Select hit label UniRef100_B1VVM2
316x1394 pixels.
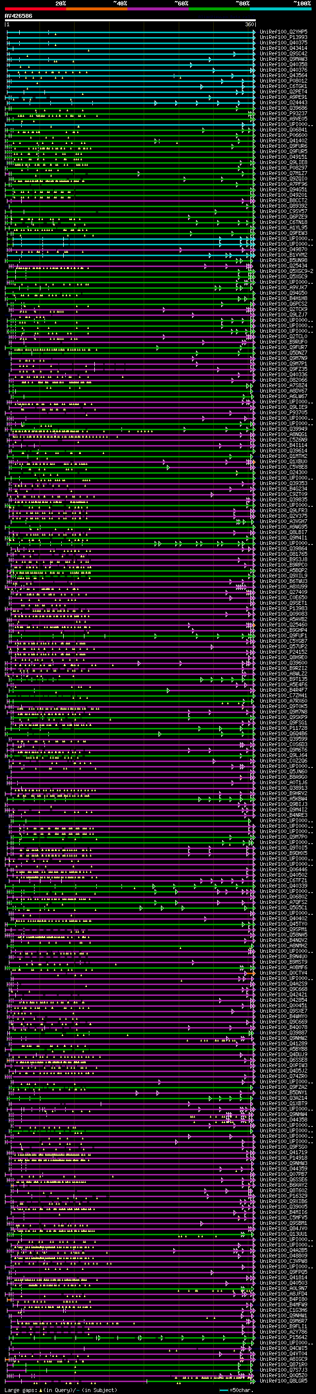pos(283,255)
